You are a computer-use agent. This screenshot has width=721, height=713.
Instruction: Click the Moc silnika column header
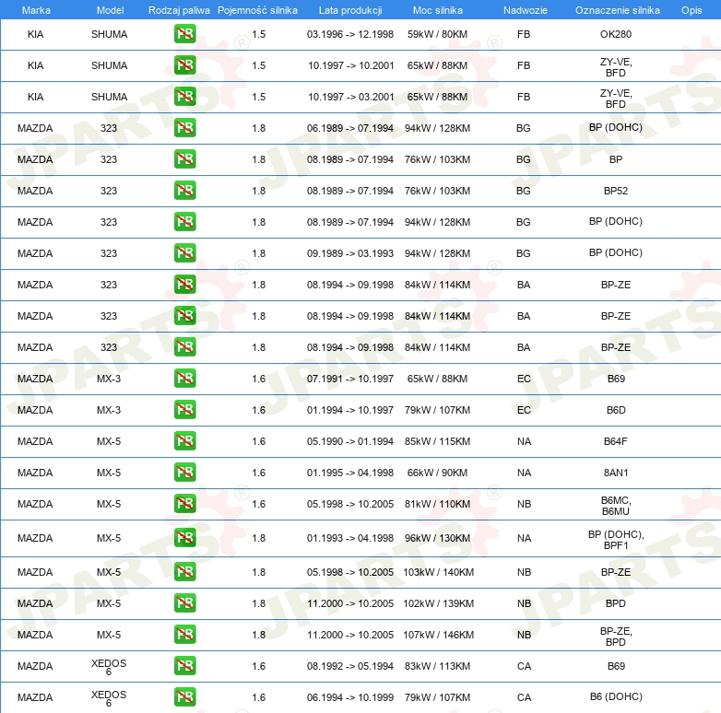(437, 10)
